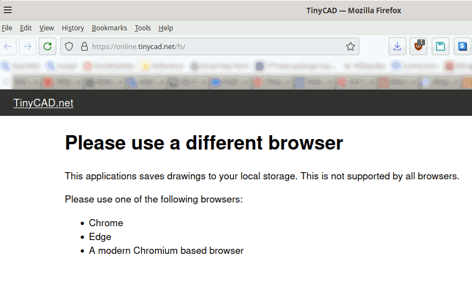Open the Downloads panel icon
This screenshot has width=472, height=293.
click(x=397, y=46)
